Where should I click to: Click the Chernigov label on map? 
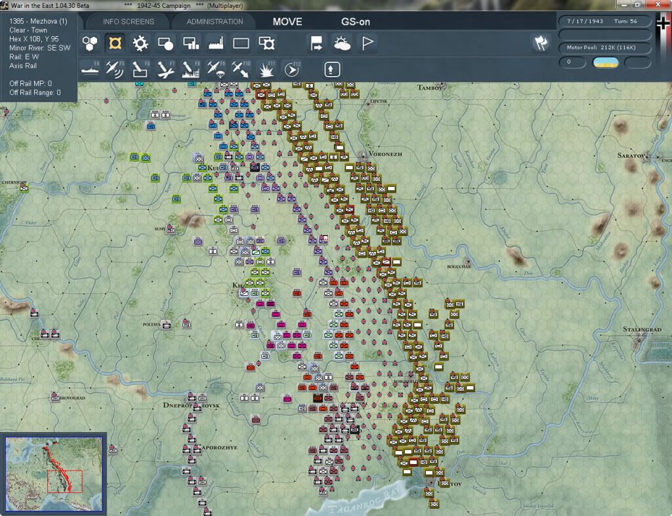tap(14, 182)
